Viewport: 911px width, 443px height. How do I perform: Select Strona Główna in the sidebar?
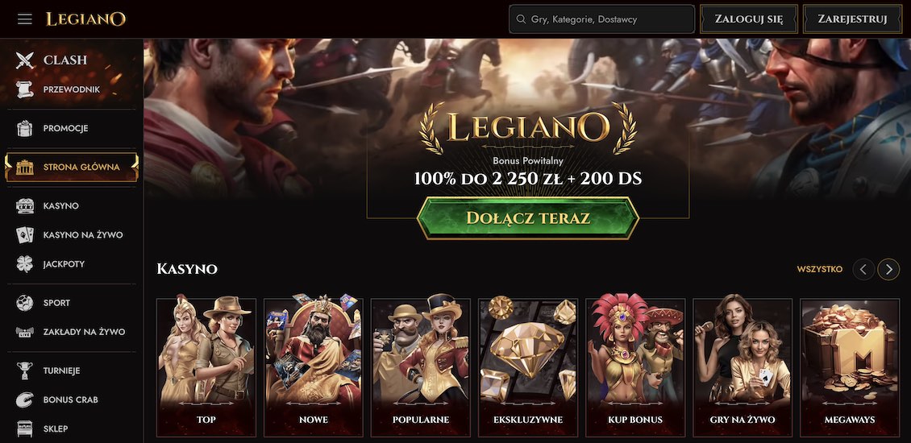click(x=72, y=168)
